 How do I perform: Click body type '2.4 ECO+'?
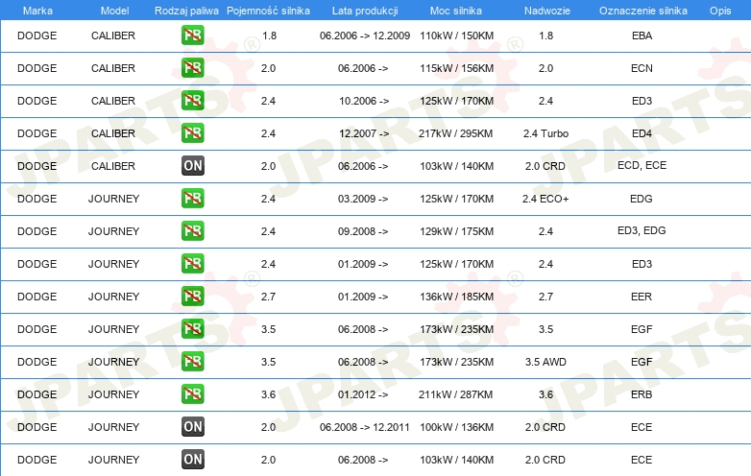pos(545,199)
